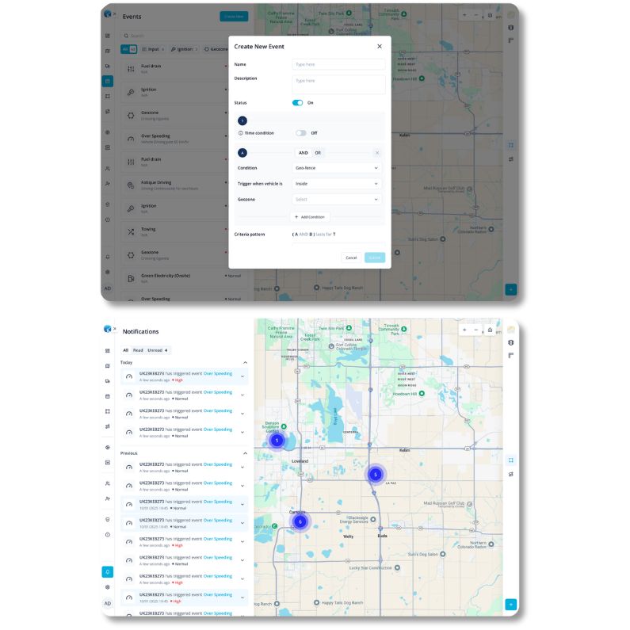630x630 pixels.
Task: Collapse the Previous notifications section
Action: [245, 453]
